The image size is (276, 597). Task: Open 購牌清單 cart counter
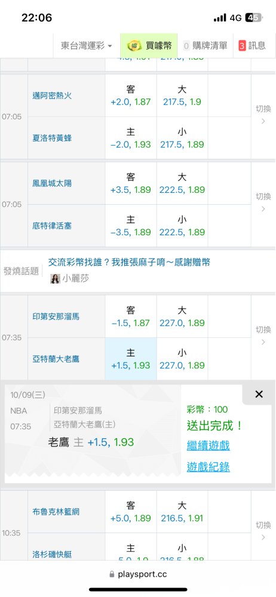coord(206,46)
